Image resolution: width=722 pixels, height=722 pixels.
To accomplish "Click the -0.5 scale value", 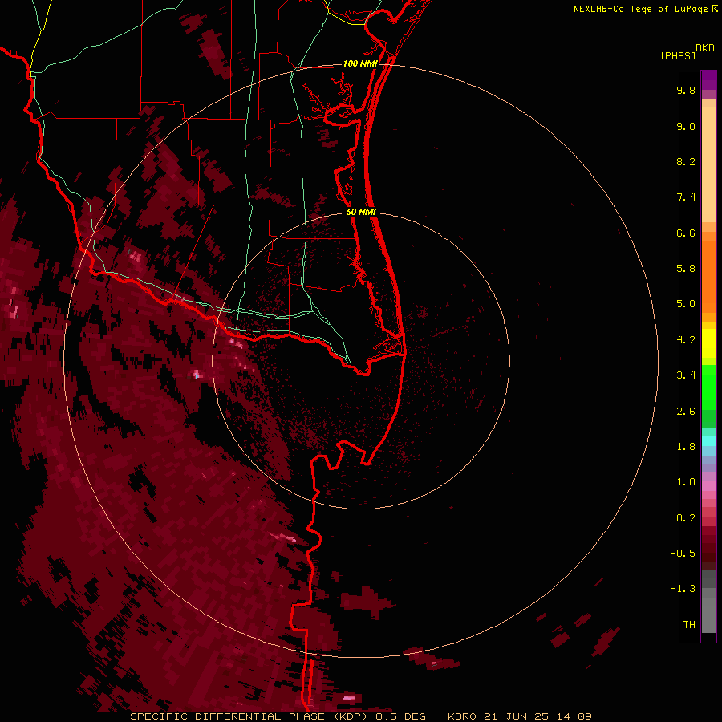I will pos(683,554).
